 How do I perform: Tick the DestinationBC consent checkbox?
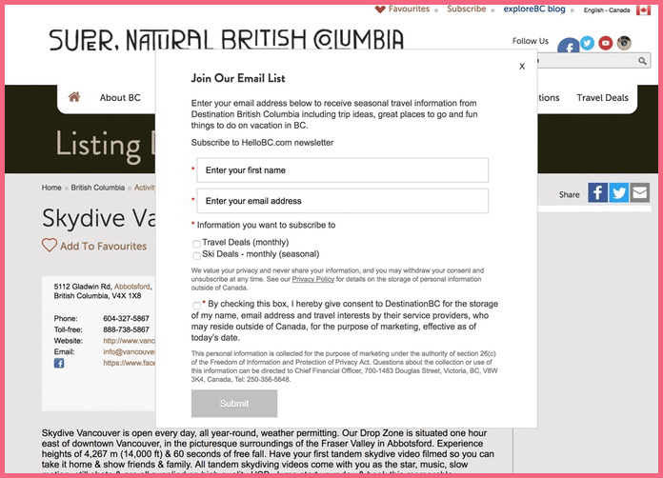196,305
